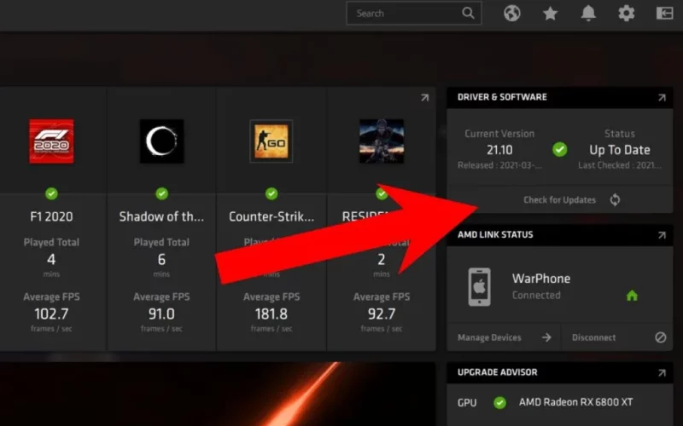Click the WarPhone phone device icon
Screen dimensions: 683x426
479,287
